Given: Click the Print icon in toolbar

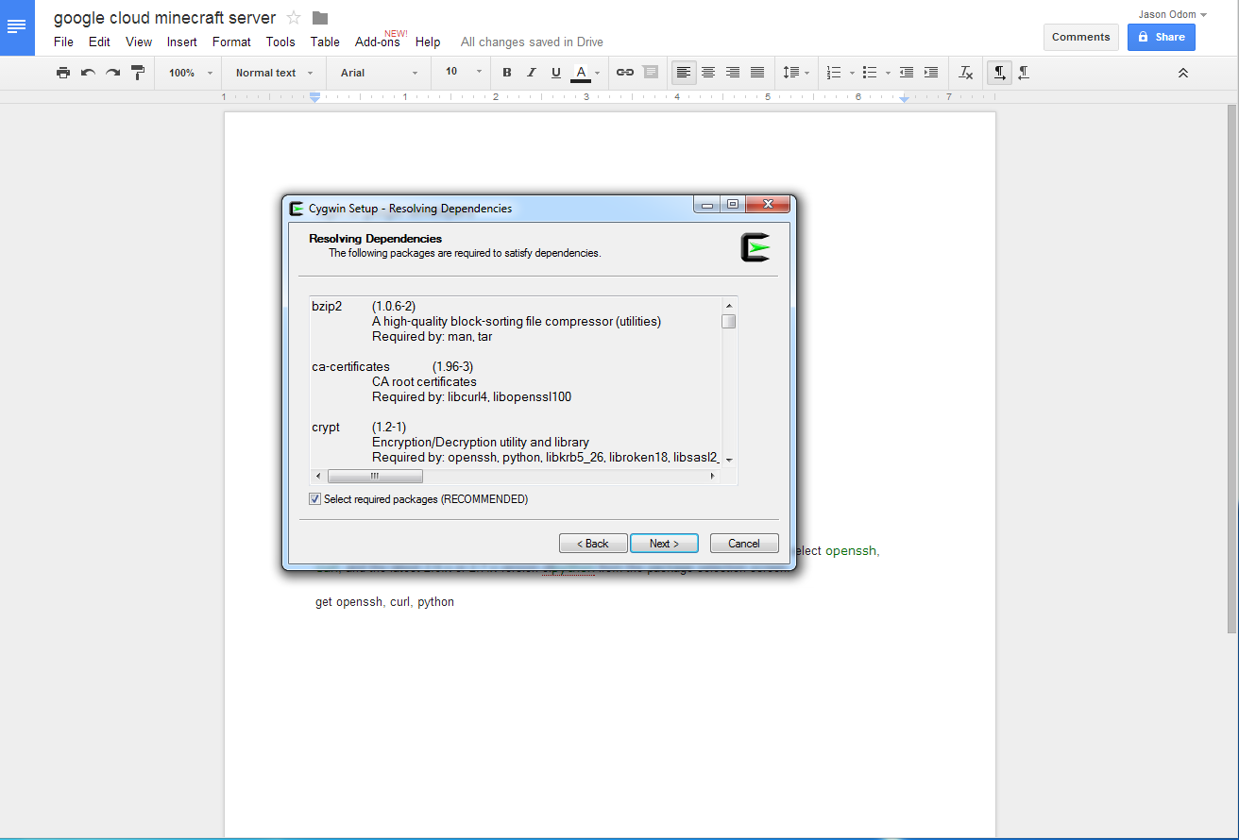Looking at the screenshot, I should click(x=63, y=73).
